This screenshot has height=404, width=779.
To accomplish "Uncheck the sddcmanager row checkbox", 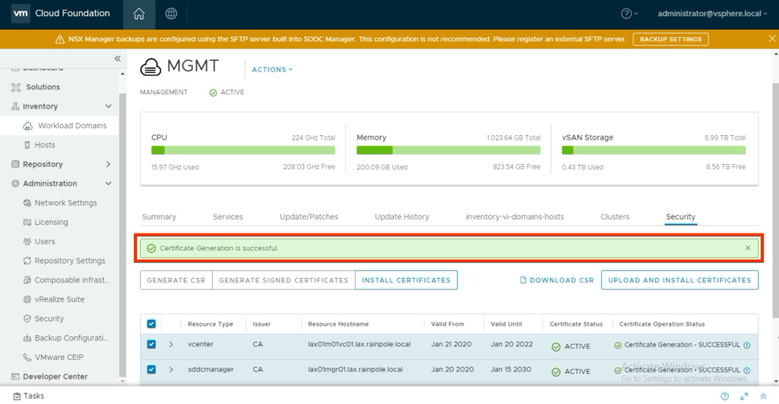I will (x=151, y=370).
